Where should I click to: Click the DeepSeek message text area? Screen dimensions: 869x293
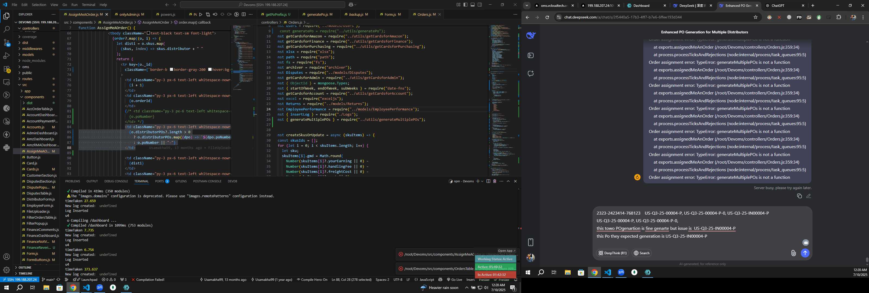702,225
